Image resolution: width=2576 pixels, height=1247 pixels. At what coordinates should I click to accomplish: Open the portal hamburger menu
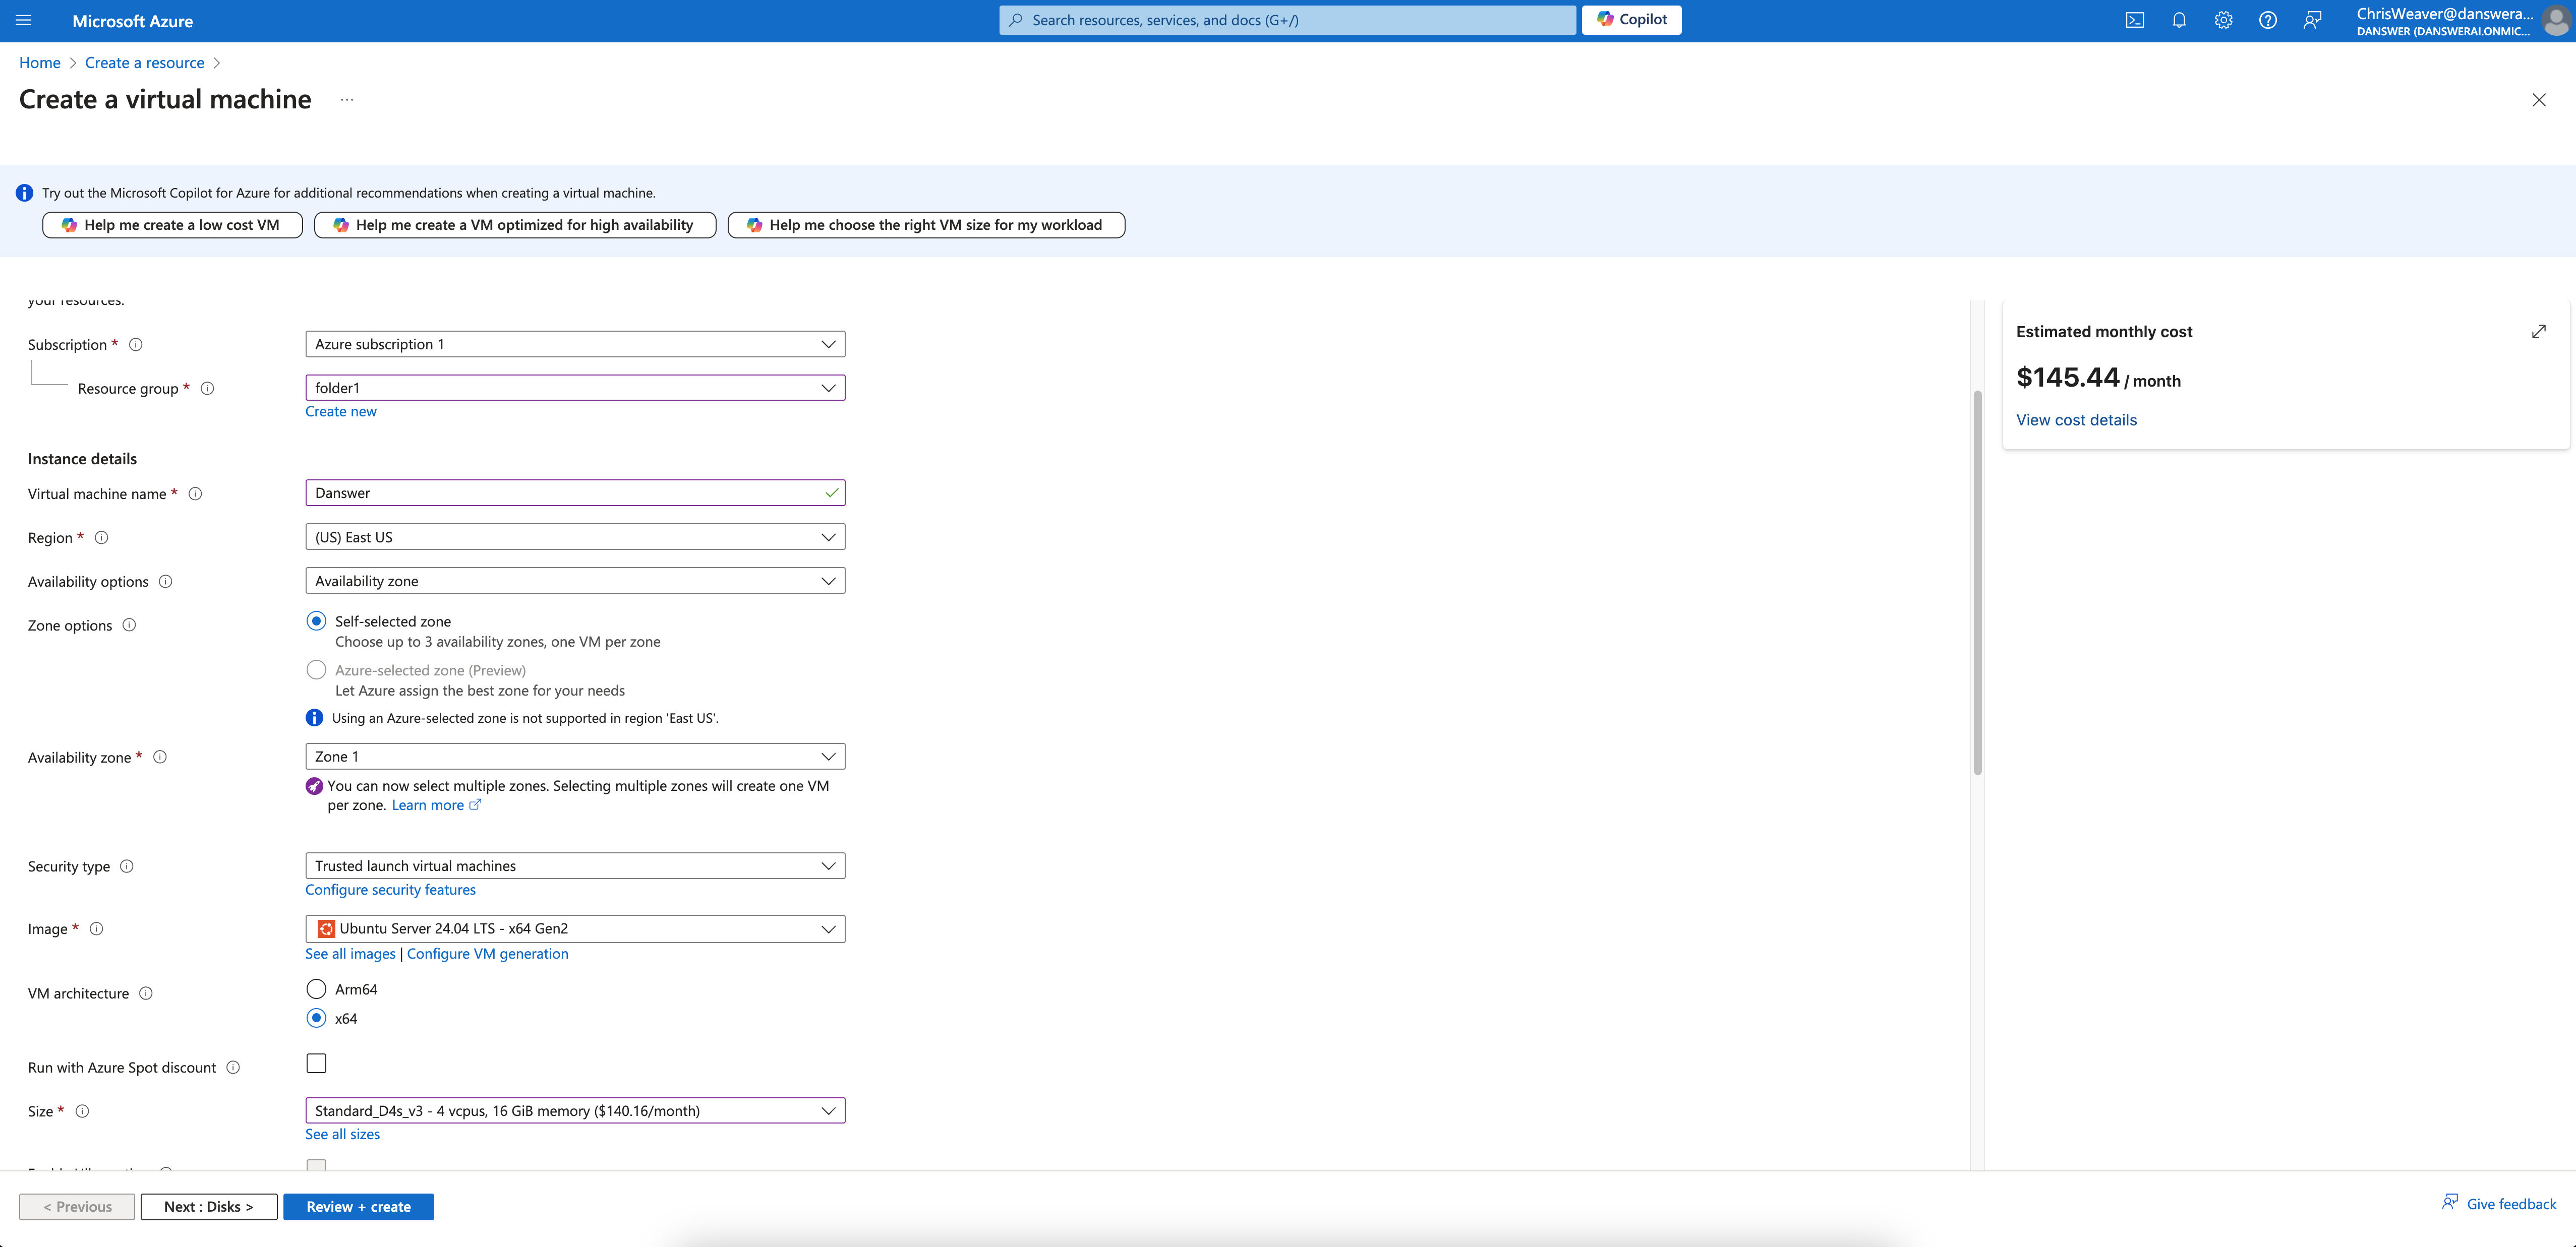(24, 20)
